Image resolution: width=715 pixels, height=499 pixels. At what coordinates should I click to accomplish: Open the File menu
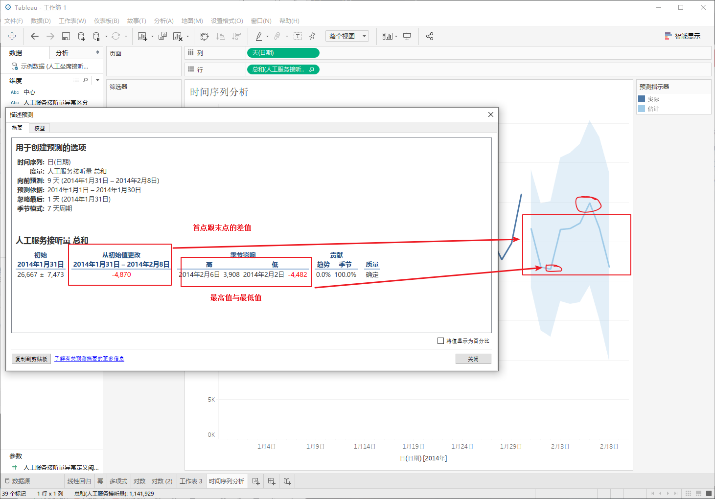14,21
